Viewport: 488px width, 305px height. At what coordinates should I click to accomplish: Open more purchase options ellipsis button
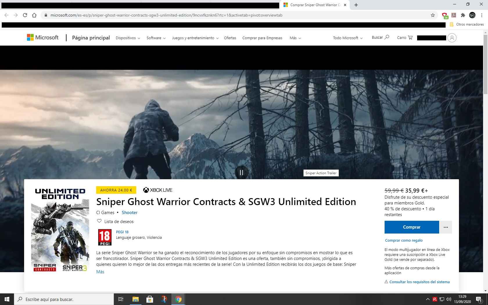pyautogui.click(x=446, y=227)
